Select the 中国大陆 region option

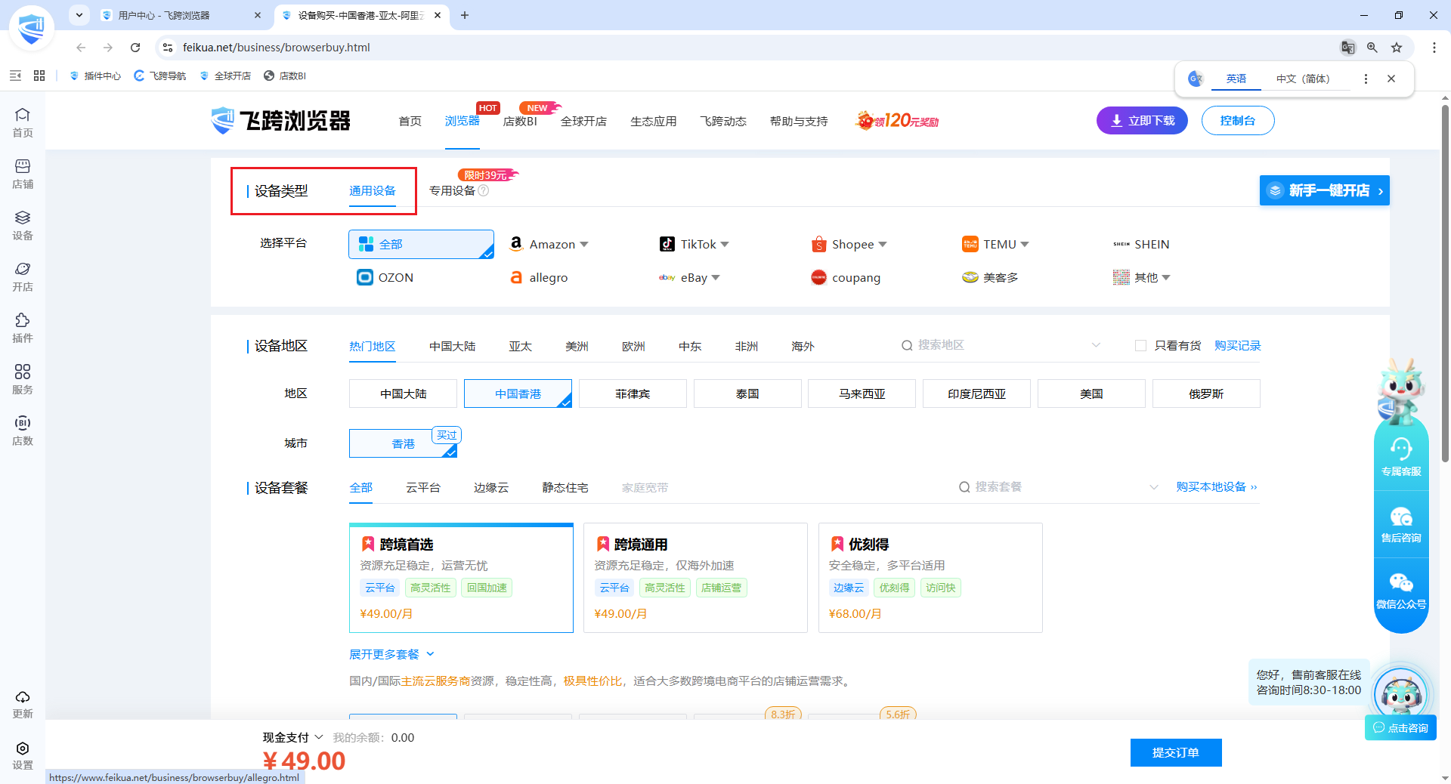403,394
